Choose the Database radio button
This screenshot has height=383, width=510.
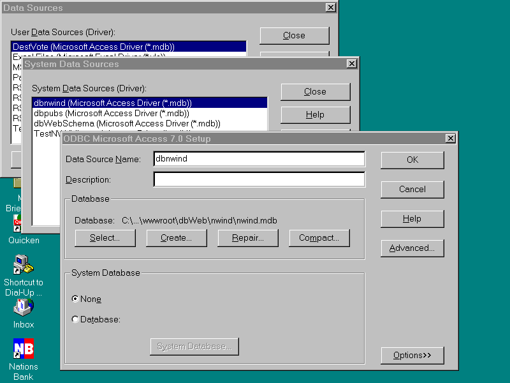click(x=76, y=319)
